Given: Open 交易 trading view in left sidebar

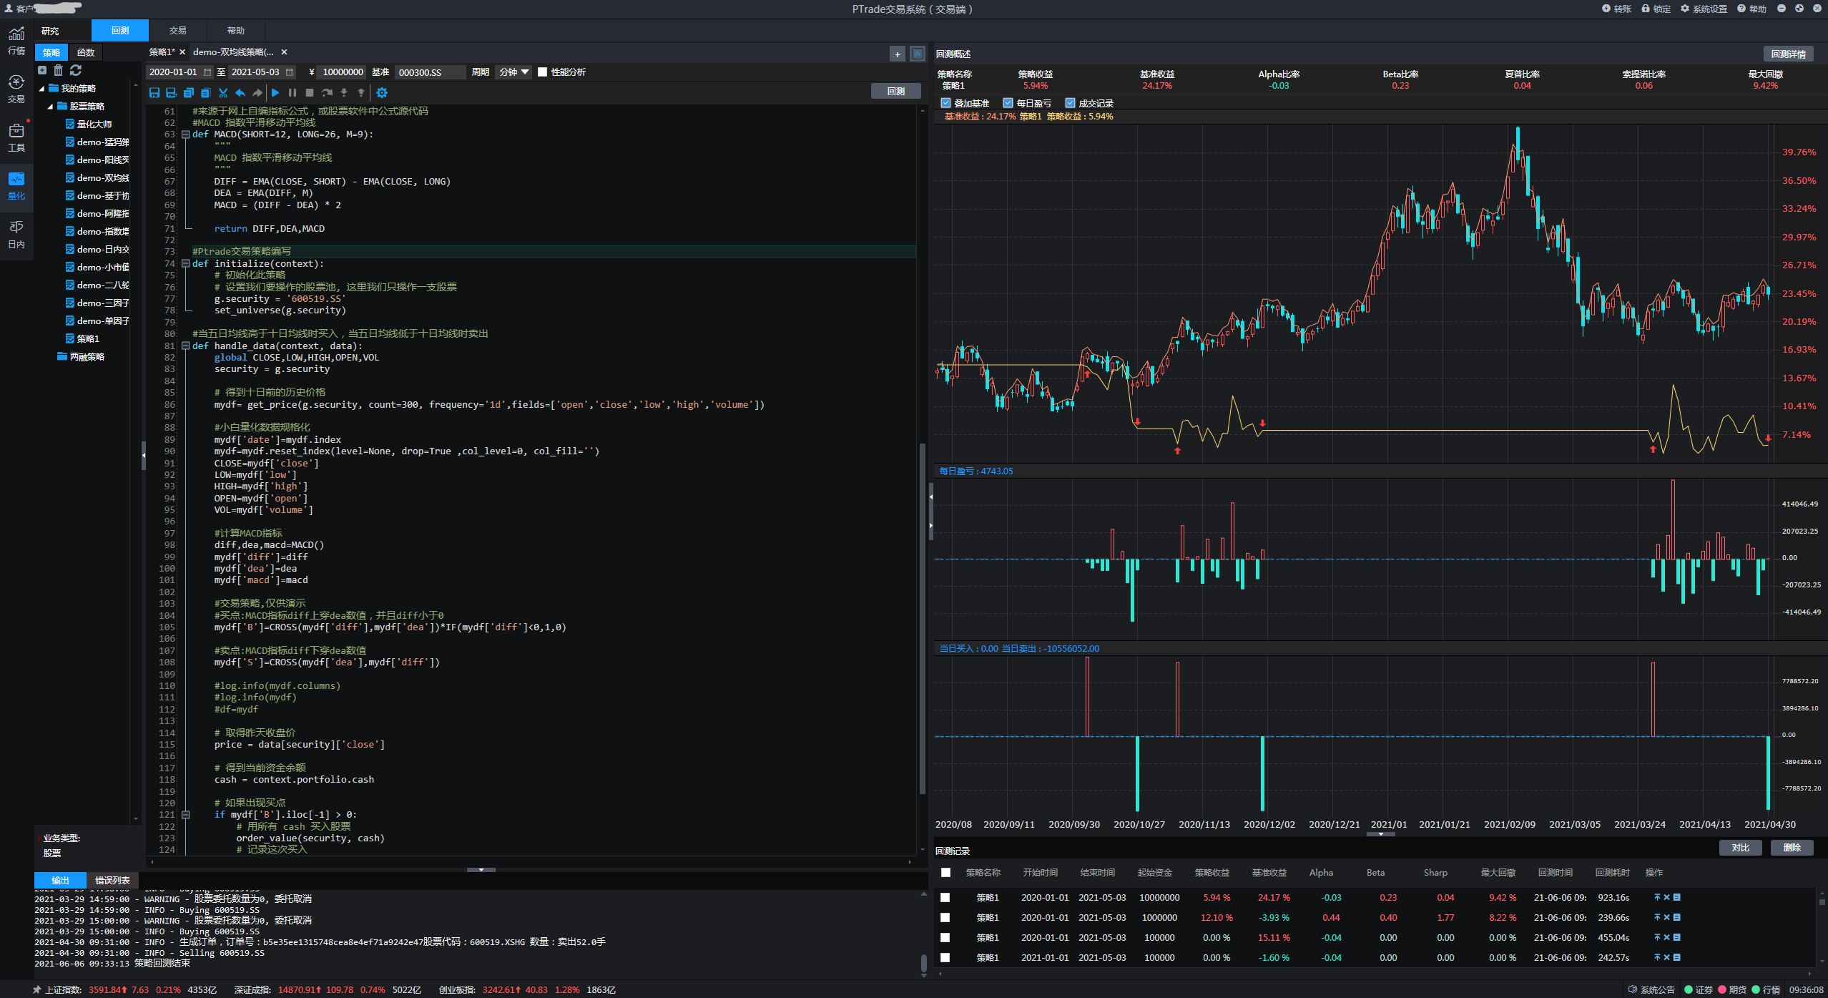Looking at the screenshot, I should [x=16, y=89].
